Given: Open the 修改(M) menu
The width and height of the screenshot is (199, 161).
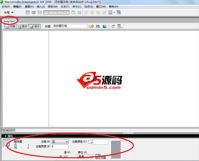Looking at the screenshot, I should pyautogui.click(x=53, y=7).
